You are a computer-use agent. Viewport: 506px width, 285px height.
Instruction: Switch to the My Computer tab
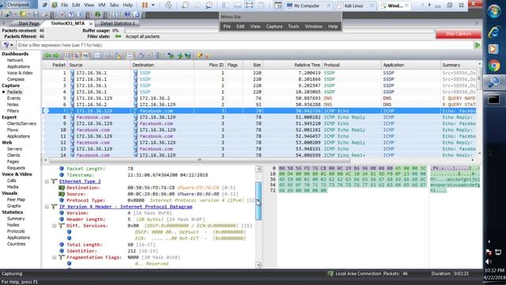(x=306, y=6)
